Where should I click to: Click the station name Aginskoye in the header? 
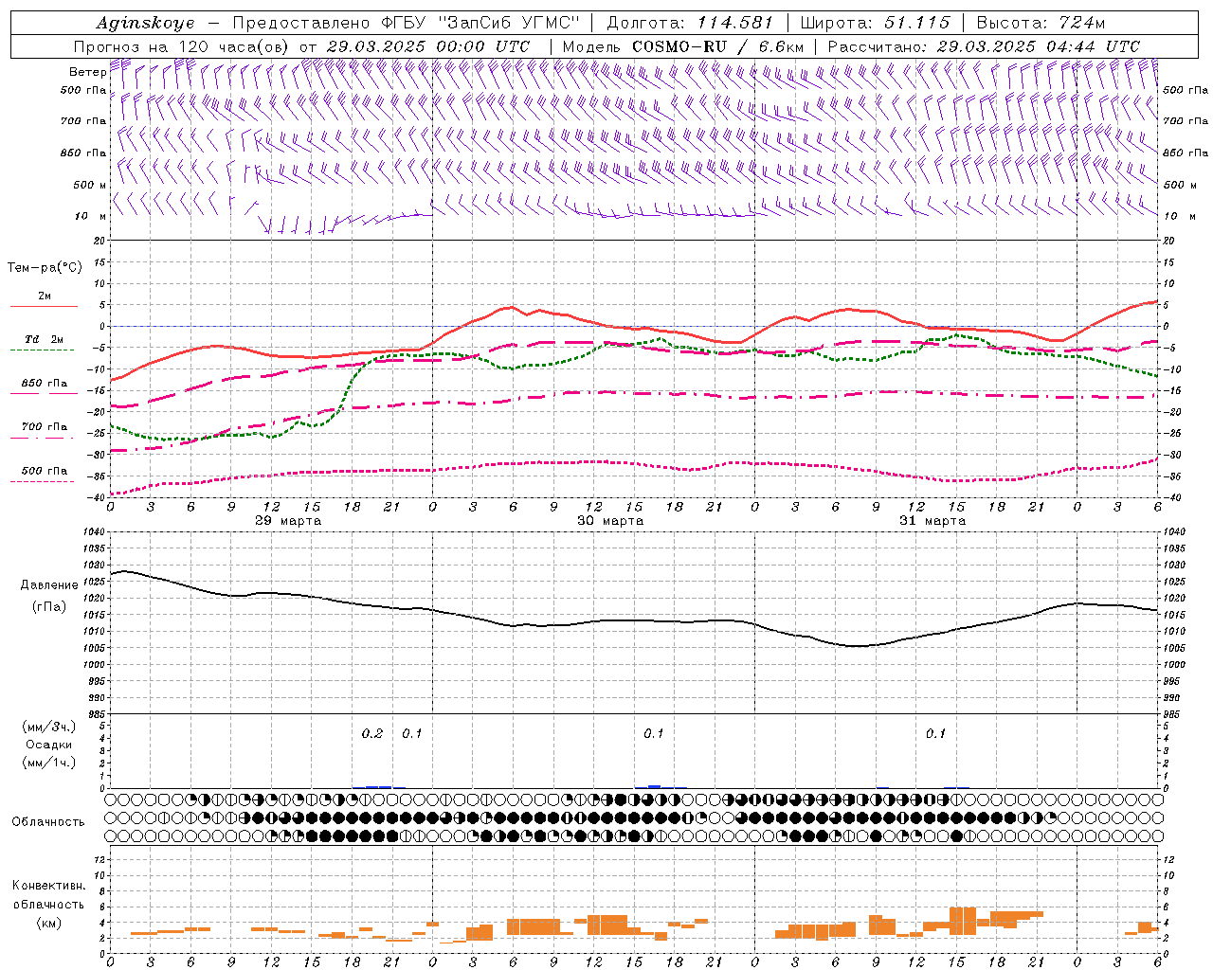coord(146,23)
